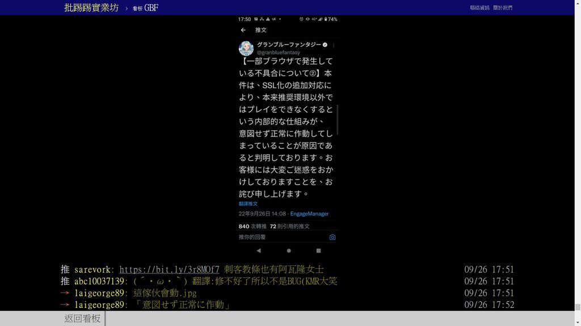Click the back arrow in the tweet screenshot
Viewport: 581px width, 326px height.
pos(243,30)
